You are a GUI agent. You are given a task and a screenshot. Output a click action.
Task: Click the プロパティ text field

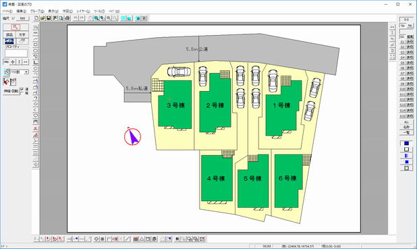click(16, 53)
